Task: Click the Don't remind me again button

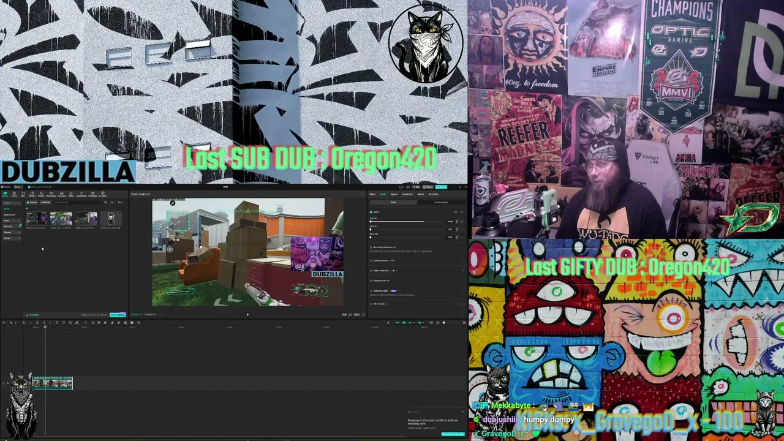Action: click(453, 434)
